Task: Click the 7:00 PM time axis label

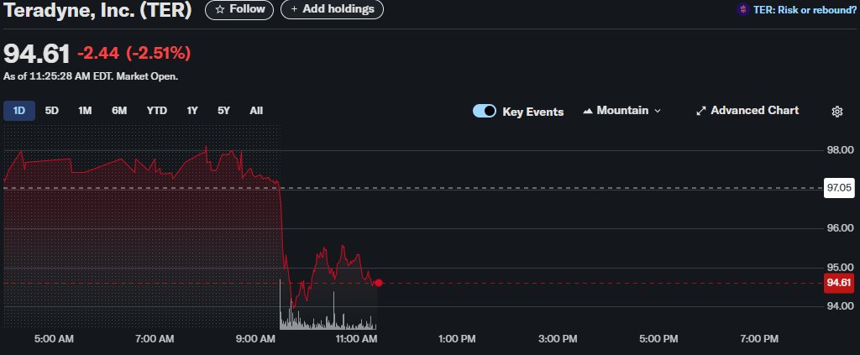Action: pyautogui.click(x=759, y=339)
